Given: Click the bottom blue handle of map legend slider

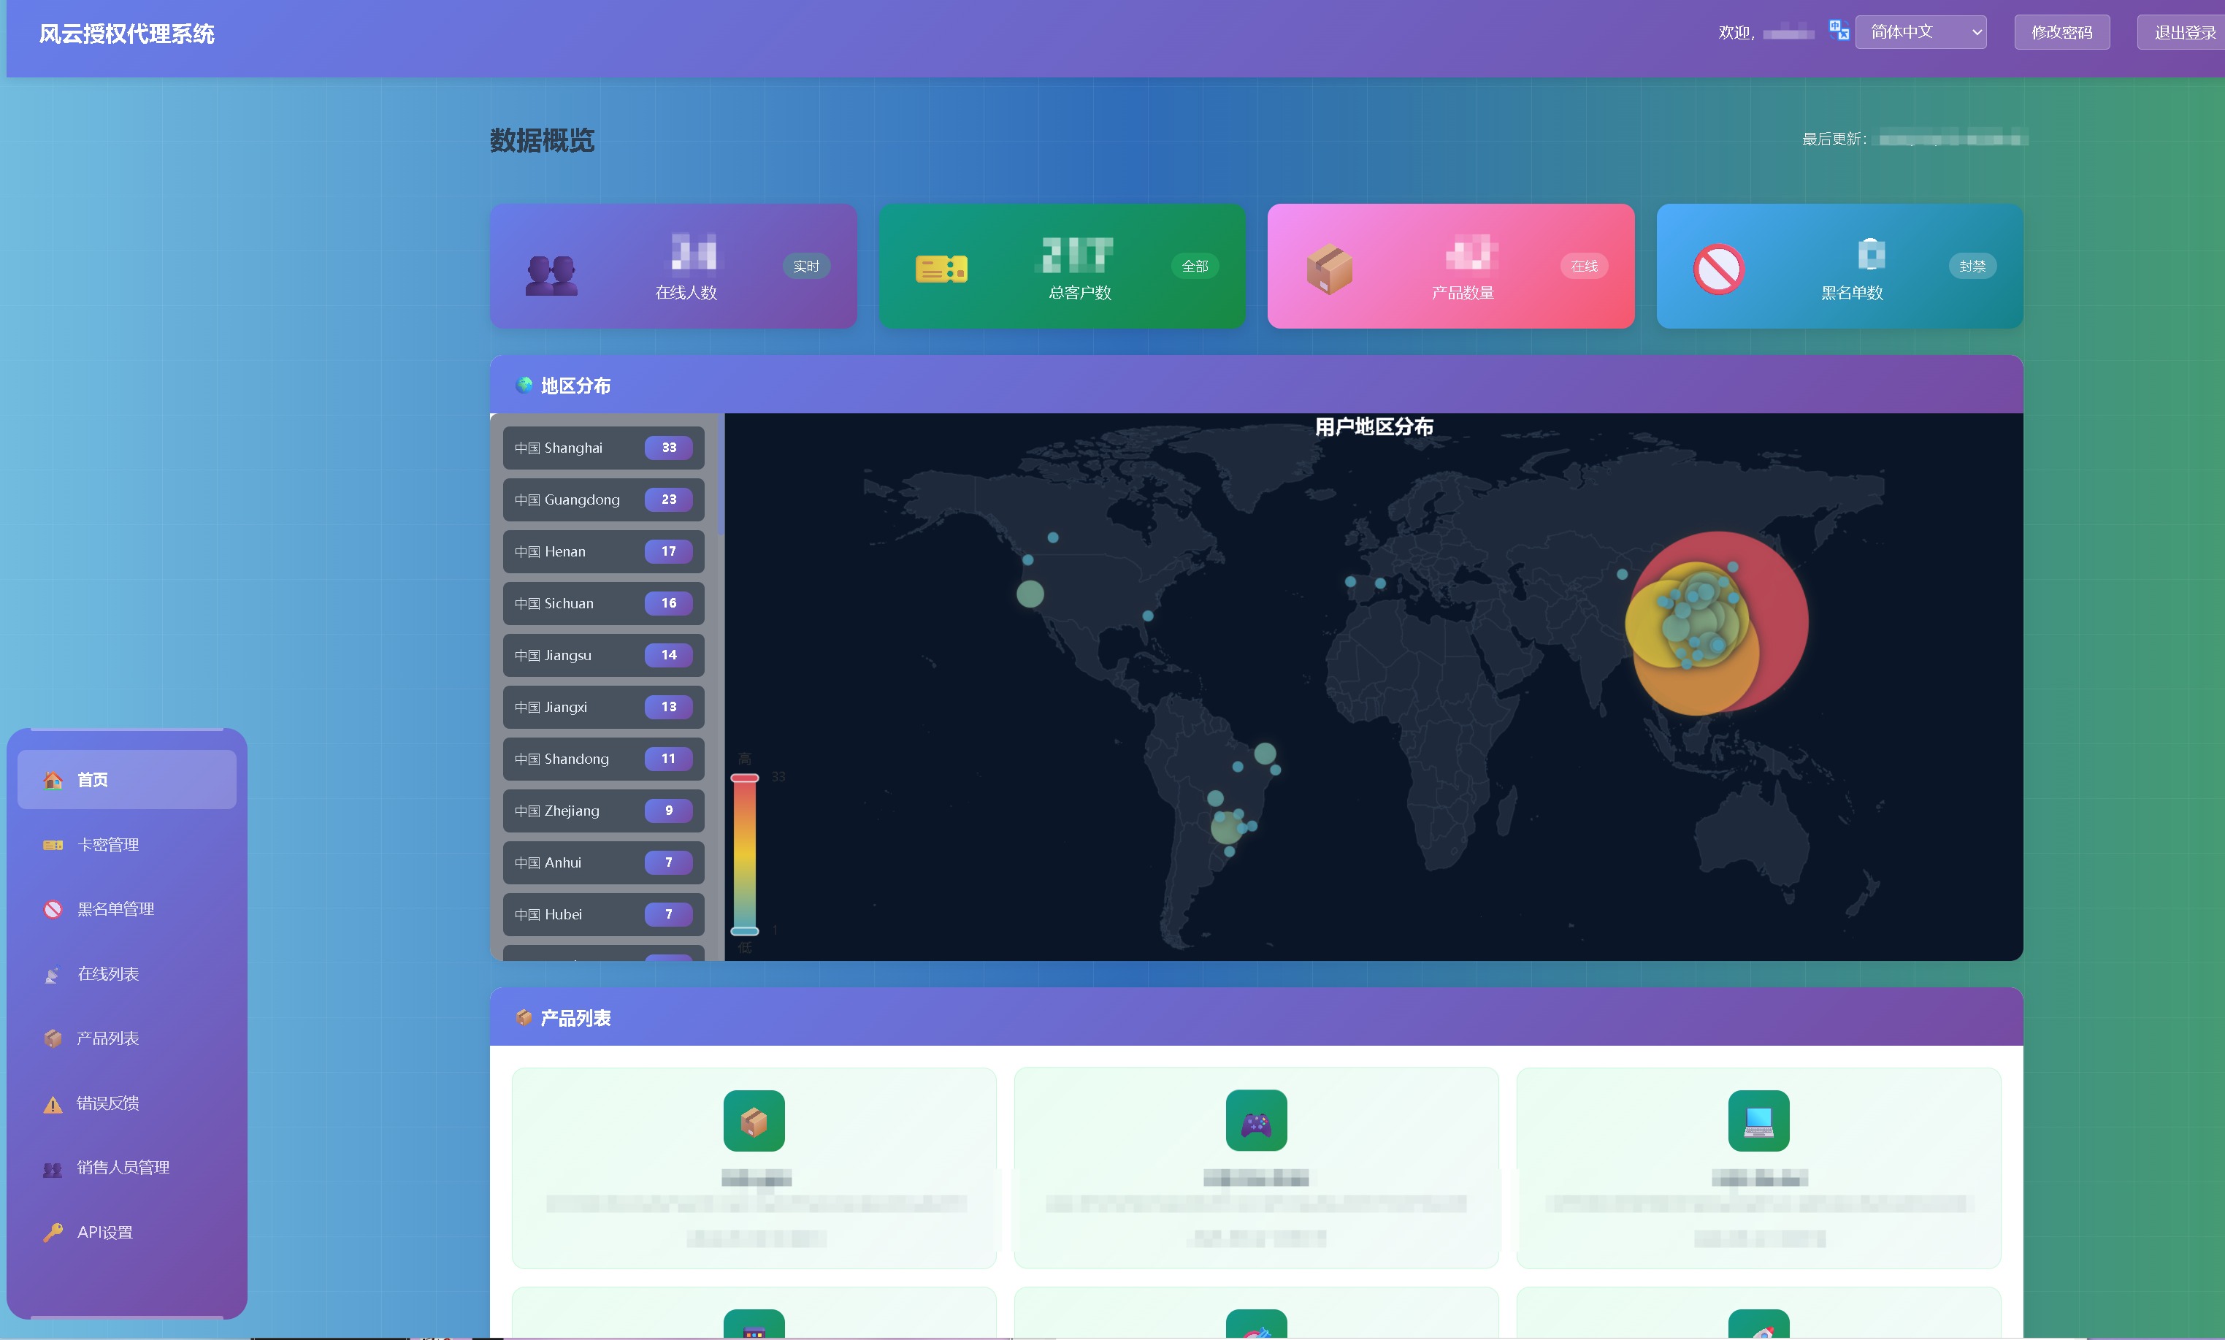Looking at the screenshot, I should pyautogui.click(x=744, y=931).
